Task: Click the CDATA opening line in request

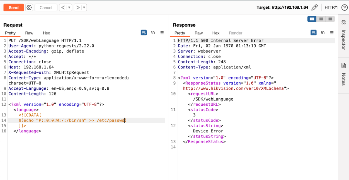Action: [30, 115]
